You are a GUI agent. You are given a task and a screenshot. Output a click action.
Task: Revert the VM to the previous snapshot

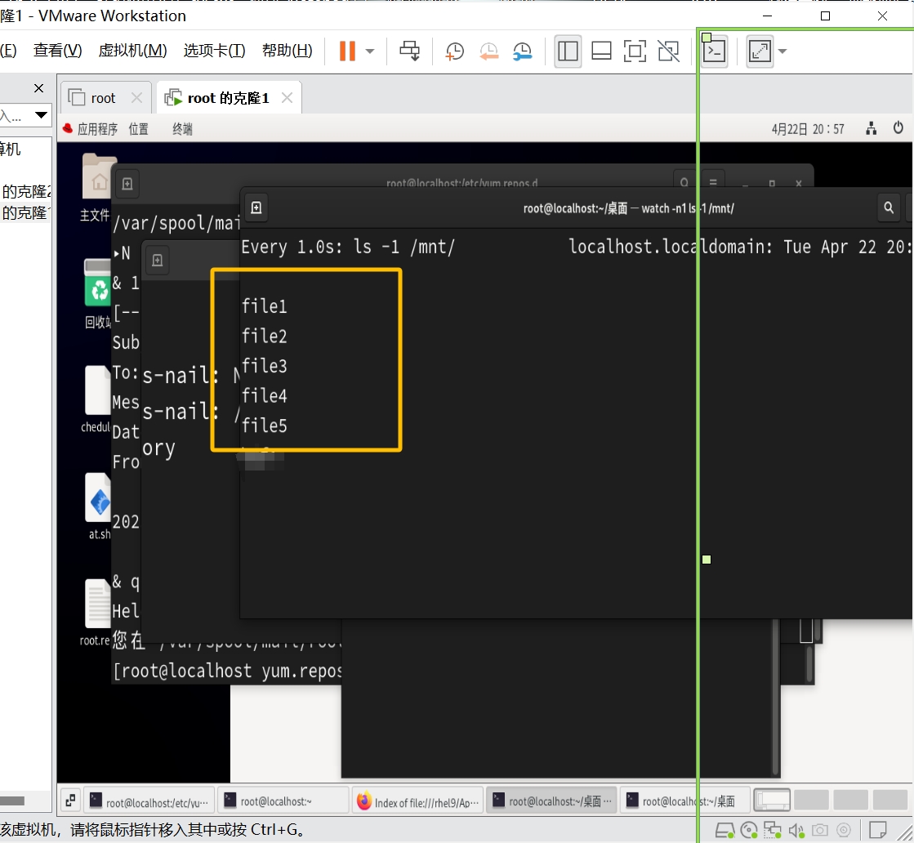(488, 51)
